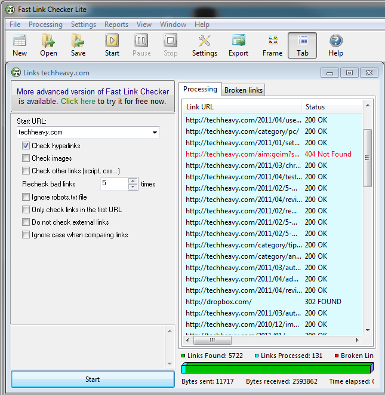The image size is (385, 395).
Task: Click the Fast Link Checker title bar icon
Action: point(10,10)
